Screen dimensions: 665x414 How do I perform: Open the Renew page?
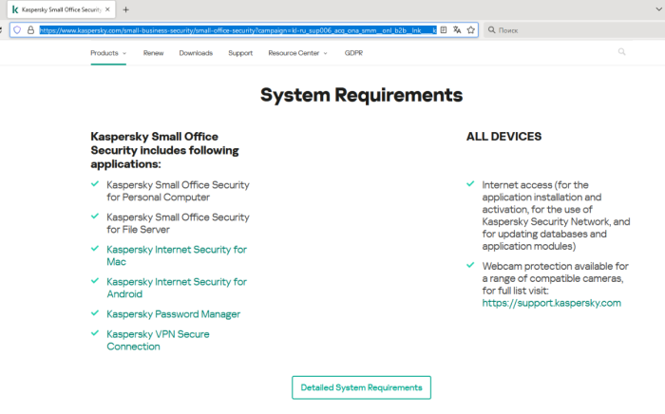pyautogui.click(x=153, y=53)
